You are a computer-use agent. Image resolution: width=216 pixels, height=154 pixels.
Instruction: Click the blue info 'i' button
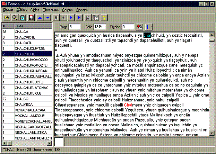click(148, 27)
